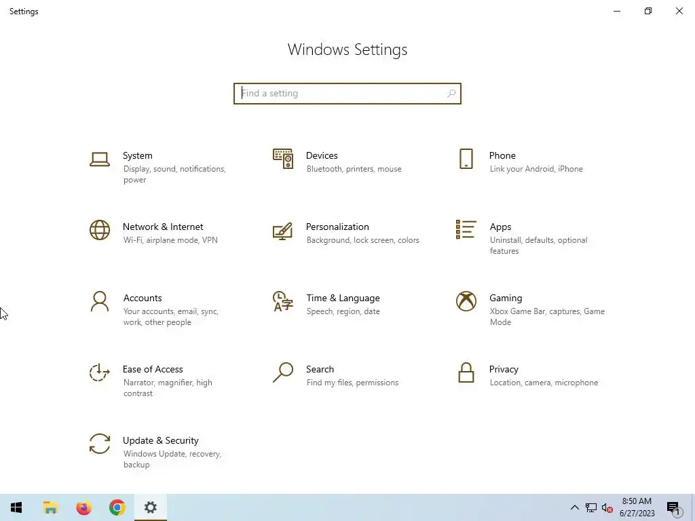Click the magnifier icon in the search box
This screenshot has height=521, width=695.
click(451, 94)
